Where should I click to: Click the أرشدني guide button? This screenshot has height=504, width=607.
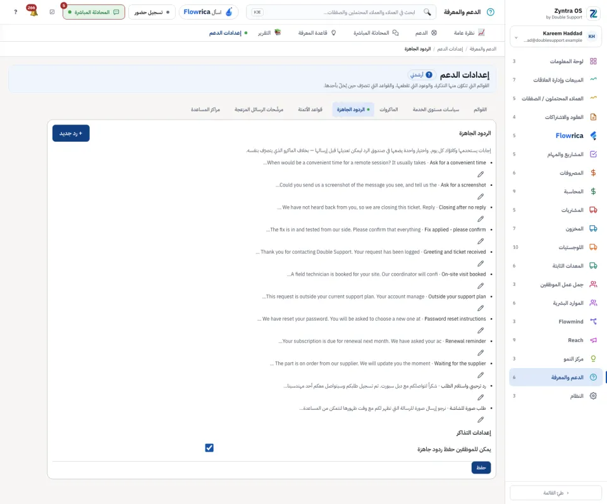coord(421,75)
